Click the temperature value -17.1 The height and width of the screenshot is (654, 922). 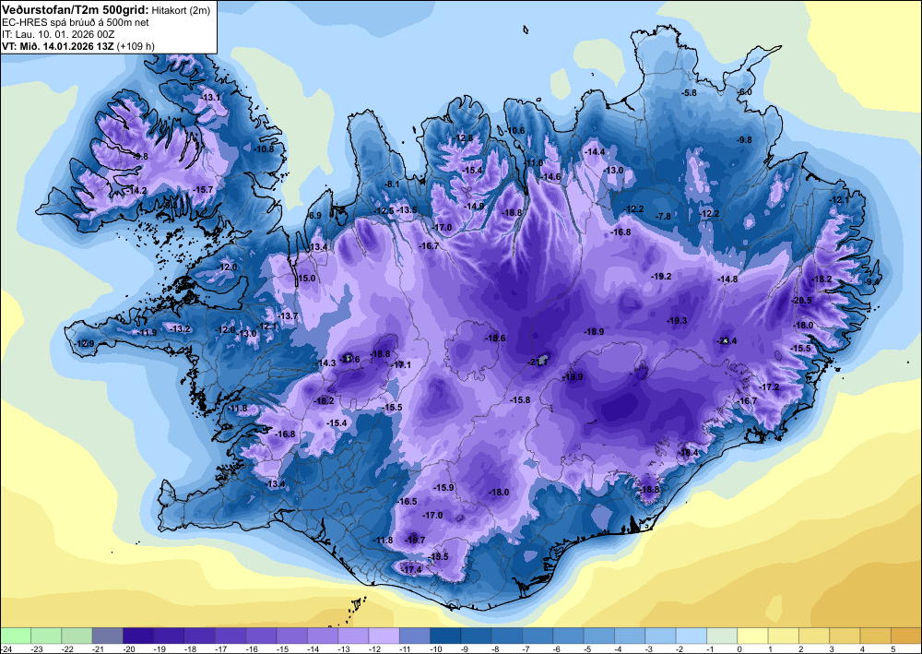[401, 365]
